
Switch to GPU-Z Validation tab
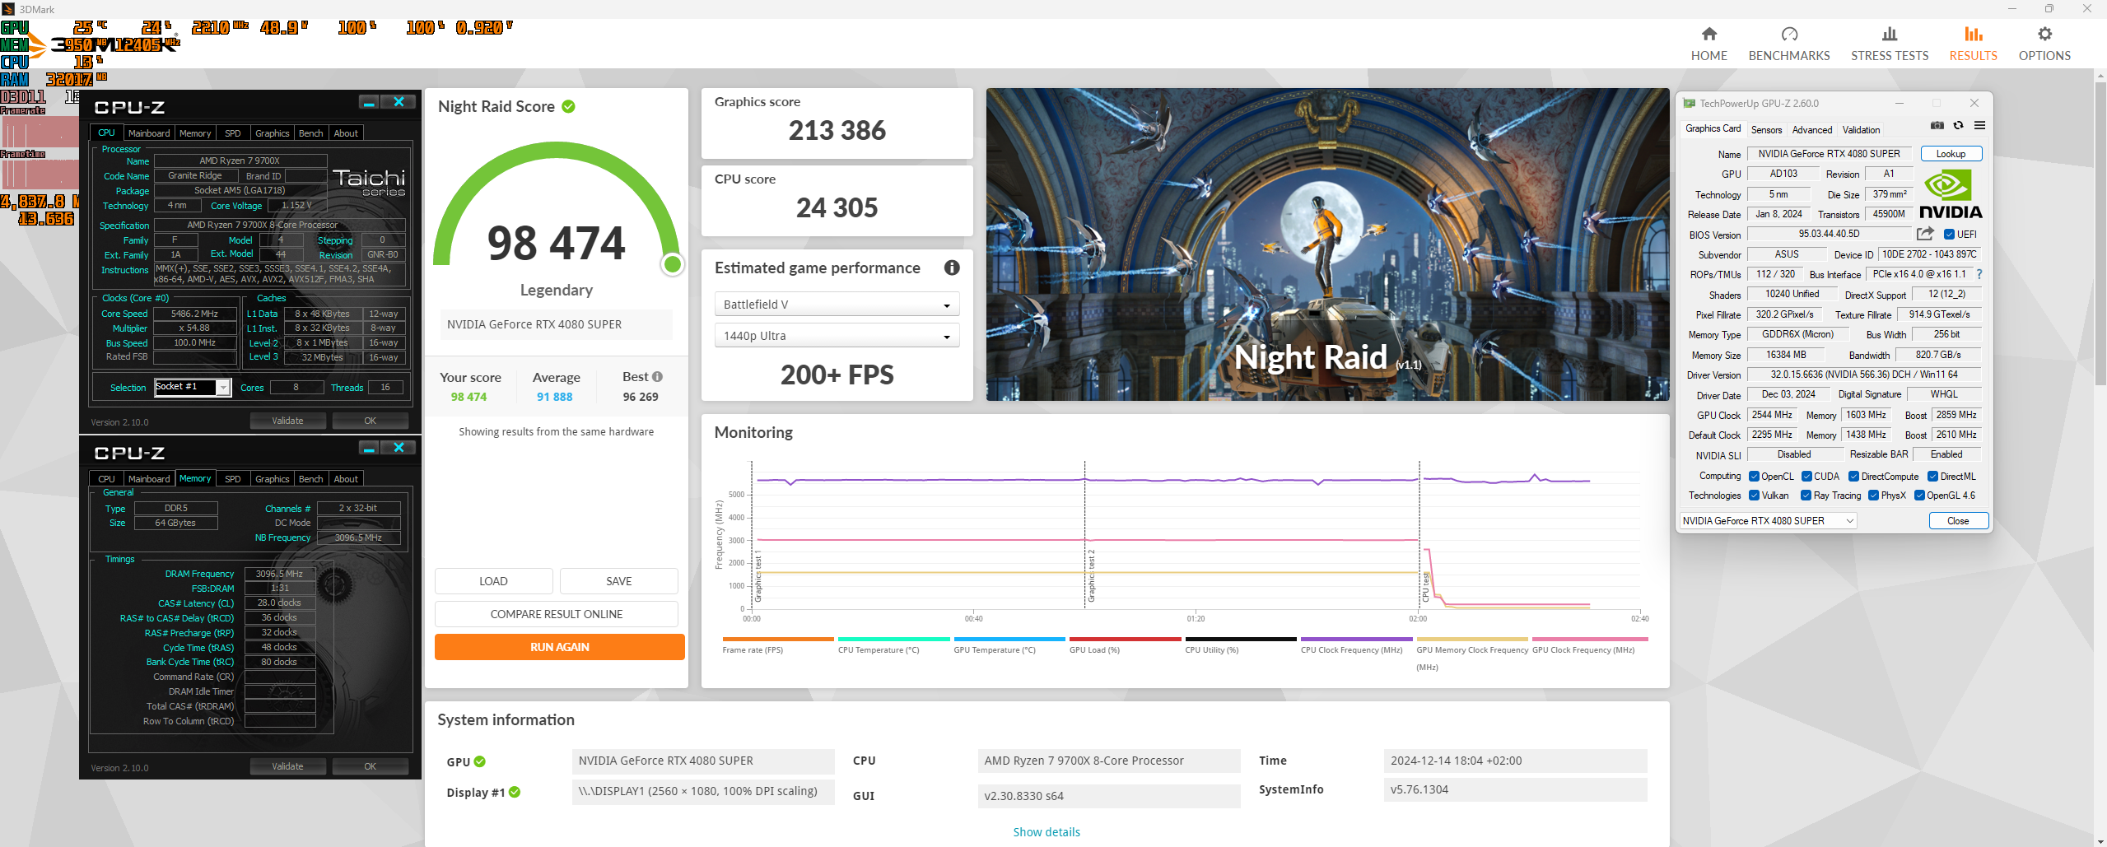(x=1861, y=130)
